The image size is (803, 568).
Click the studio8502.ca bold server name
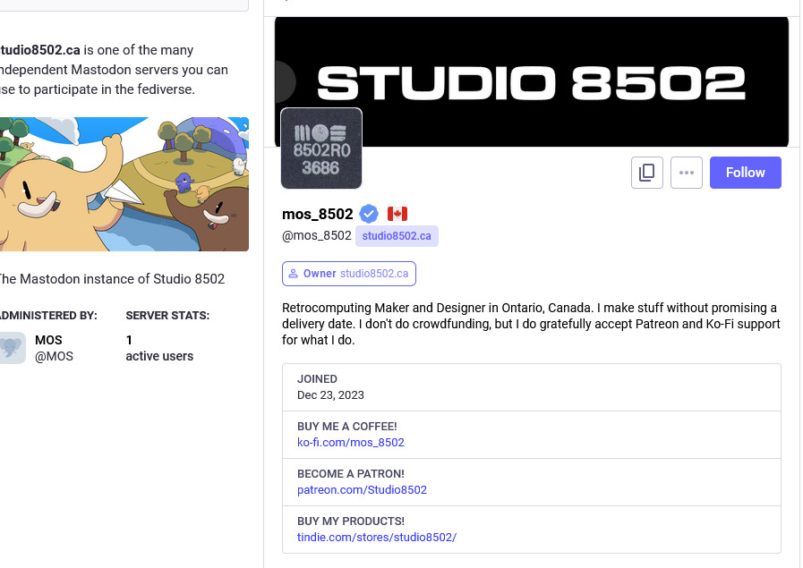(40, 50)
